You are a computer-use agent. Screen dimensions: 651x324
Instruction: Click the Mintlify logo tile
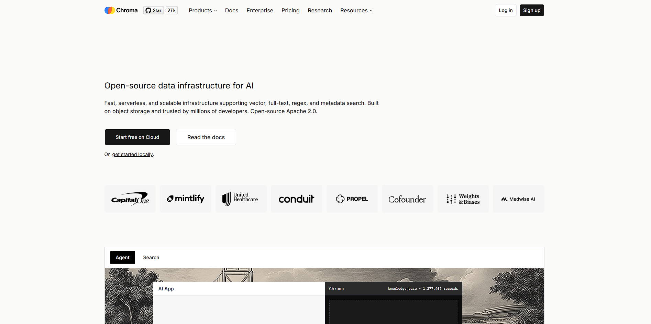coord(186,199)
